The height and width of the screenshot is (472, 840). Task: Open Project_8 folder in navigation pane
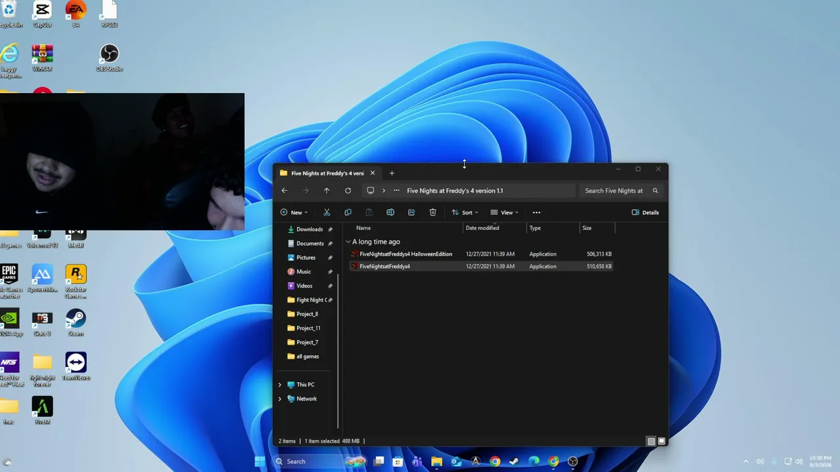[307, 314]
